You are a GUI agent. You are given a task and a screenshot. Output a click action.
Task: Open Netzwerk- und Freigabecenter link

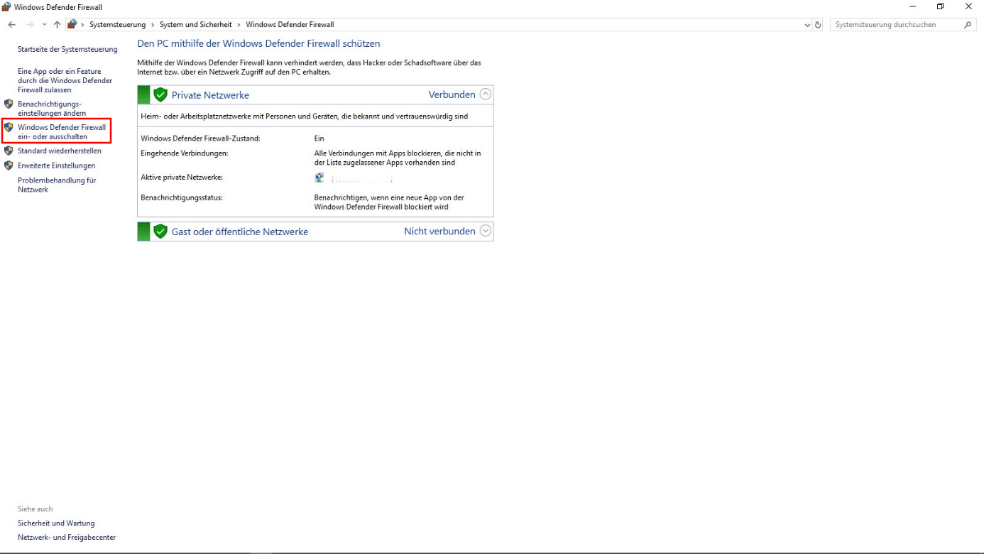tap(67, 537)
